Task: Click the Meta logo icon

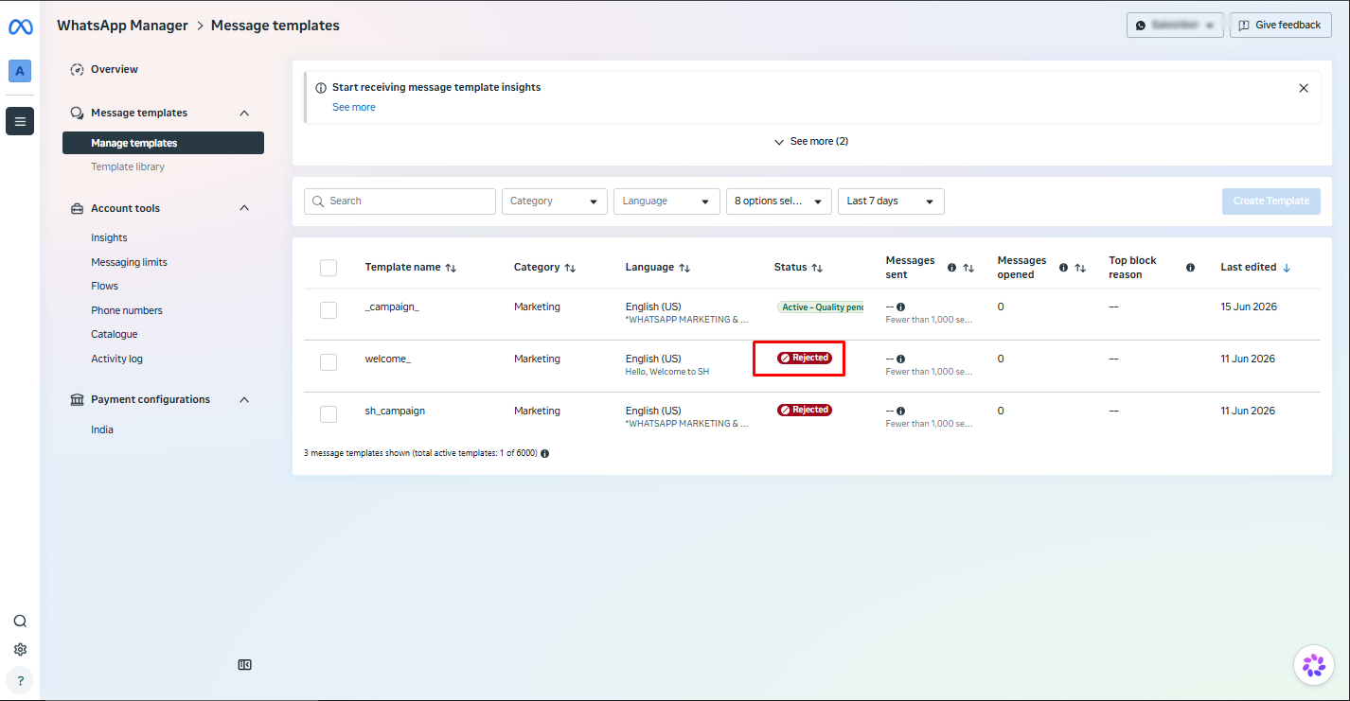Action: (20, 27)
